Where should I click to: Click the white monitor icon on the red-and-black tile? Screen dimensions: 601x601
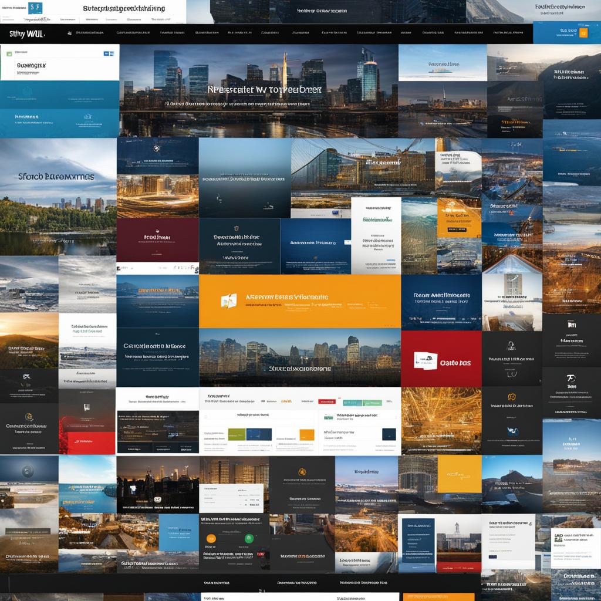click(87, 407)
